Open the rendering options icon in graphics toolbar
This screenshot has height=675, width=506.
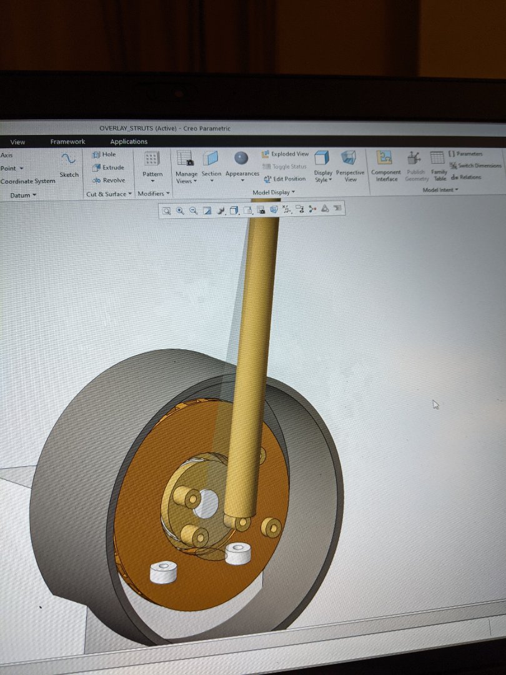tap(221, 211)
